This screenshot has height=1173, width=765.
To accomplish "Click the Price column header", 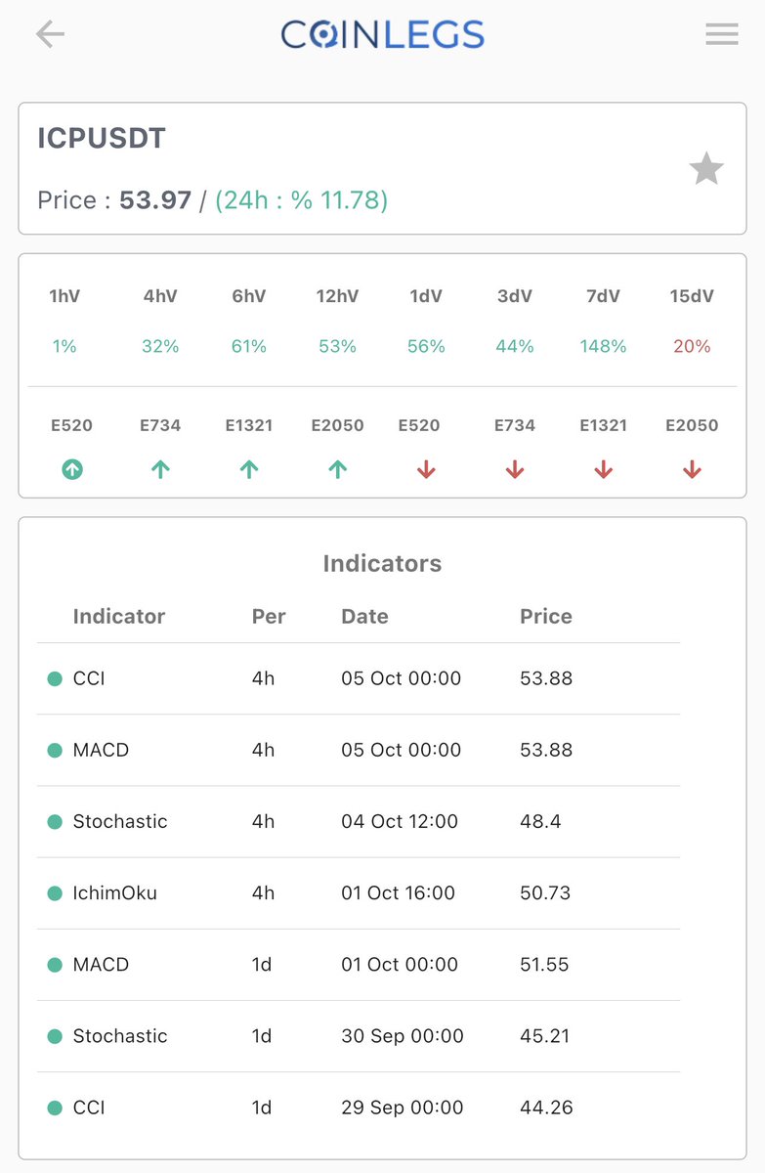I will (546, 616).
